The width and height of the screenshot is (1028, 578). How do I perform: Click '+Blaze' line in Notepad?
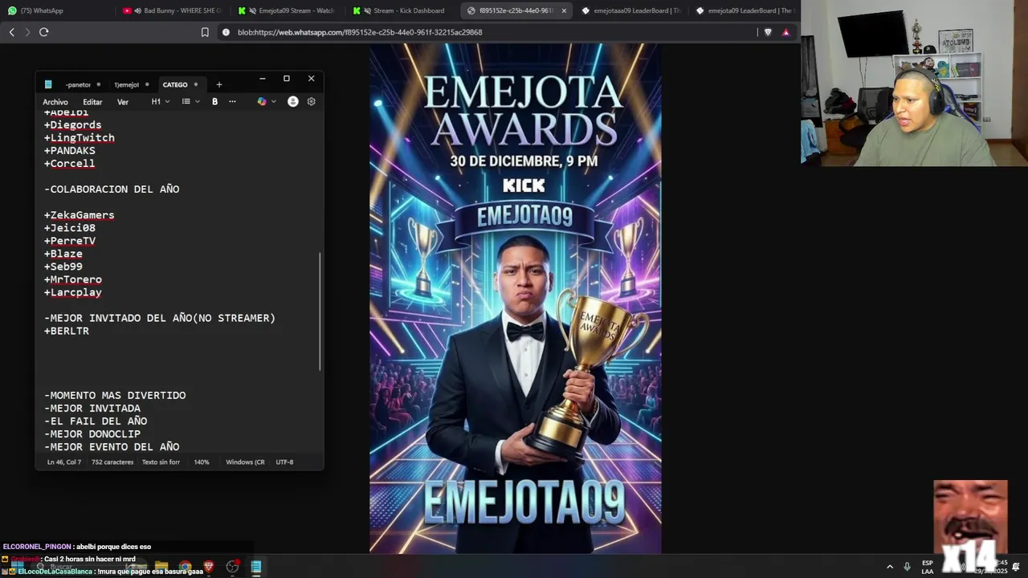[63, 254]
